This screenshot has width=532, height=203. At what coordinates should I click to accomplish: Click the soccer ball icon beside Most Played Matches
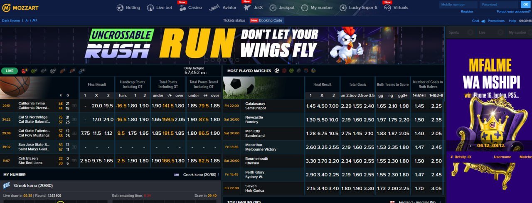pos(277,71)
